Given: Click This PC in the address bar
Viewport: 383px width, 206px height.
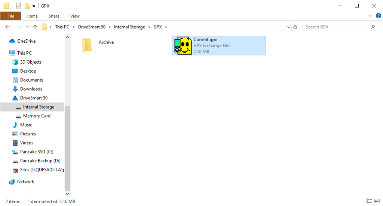Looking at the screenshot, I should [62, 27].
